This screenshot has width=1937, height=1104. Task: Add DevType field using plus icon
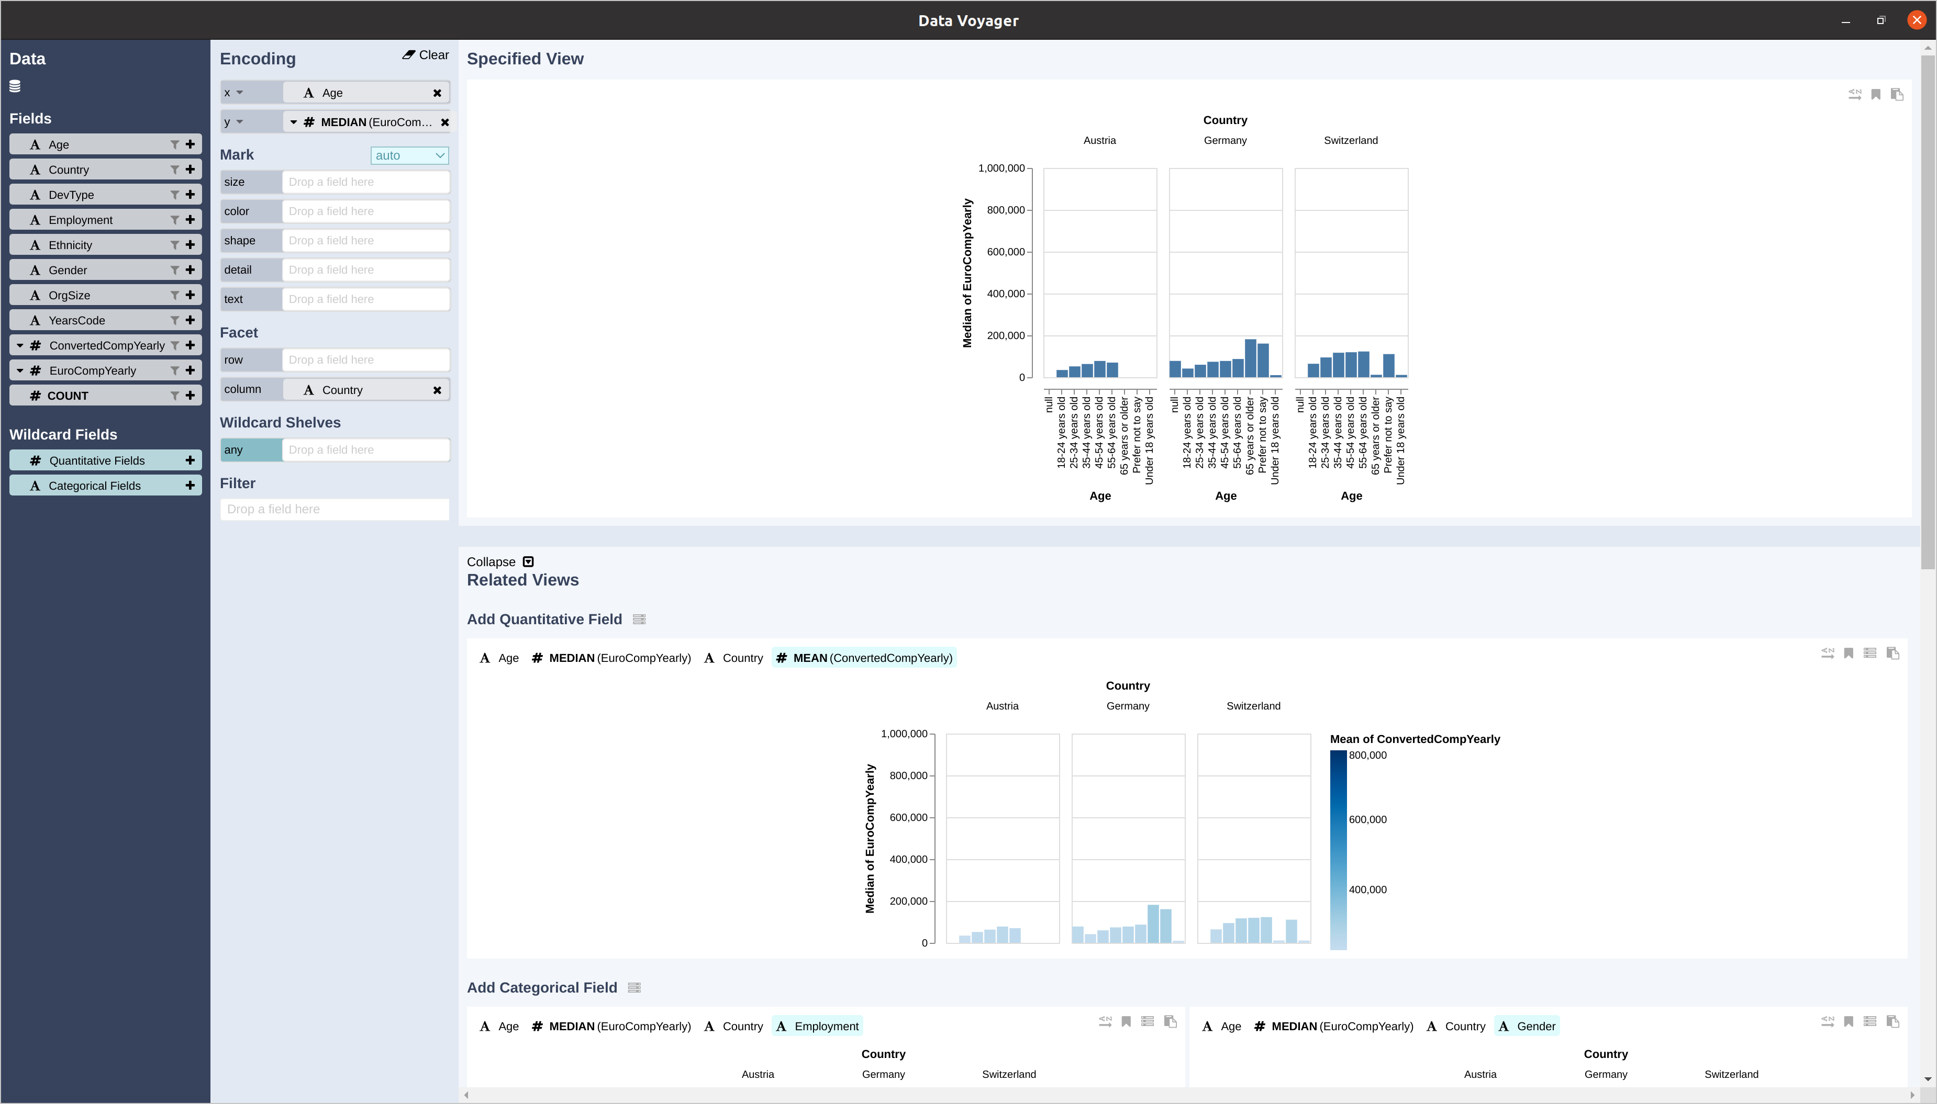(191, 194)
